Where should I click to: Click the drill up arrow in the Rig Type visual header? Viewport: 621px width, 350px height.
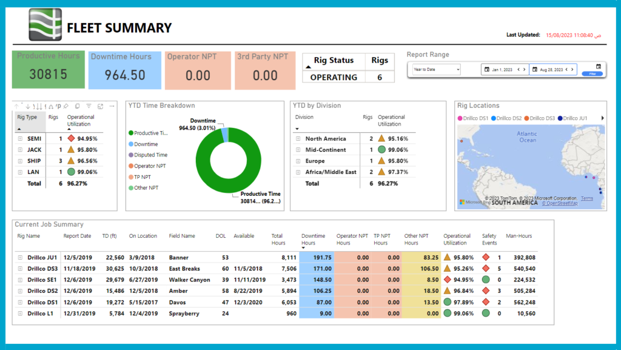pos(16,106)
